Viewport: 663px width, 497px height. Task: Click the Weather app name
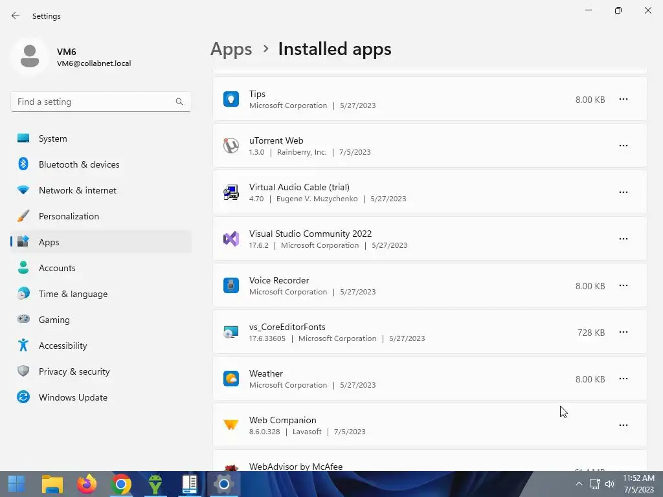tap(266, 373)
